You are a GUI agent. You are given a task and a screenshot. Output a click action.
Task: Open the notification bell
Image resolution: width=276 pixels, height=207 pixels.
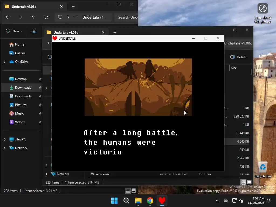click(269, 201)
